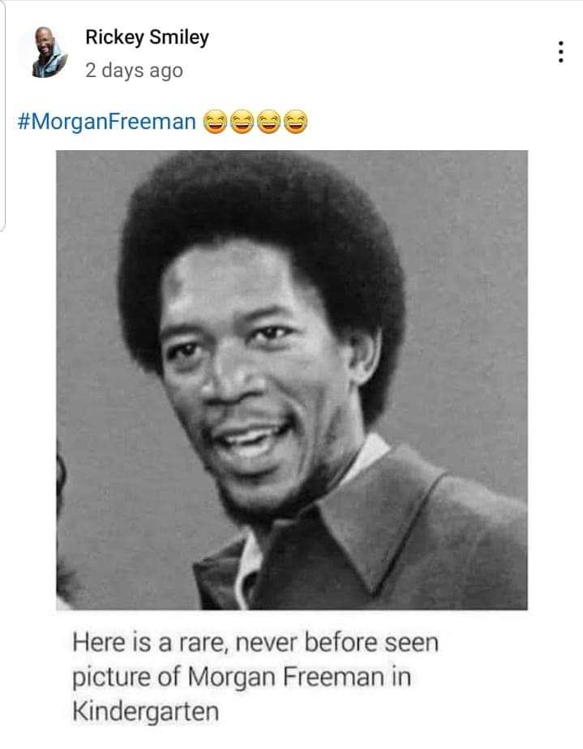Click the #MorganFreeman hashtag
Viewport: 583px width, 749px height.
click(x=107, y=122)
